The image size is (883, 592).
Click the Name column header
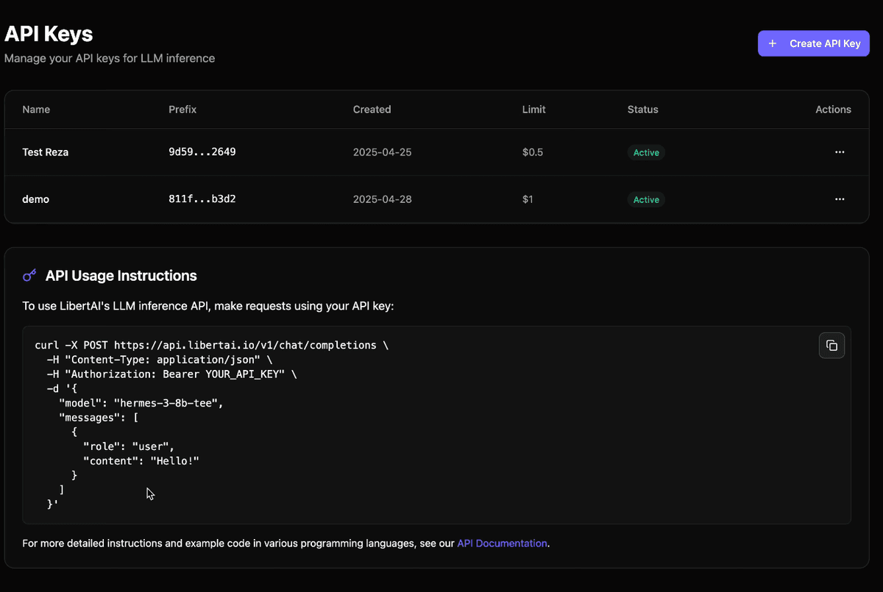coord(36,110)
